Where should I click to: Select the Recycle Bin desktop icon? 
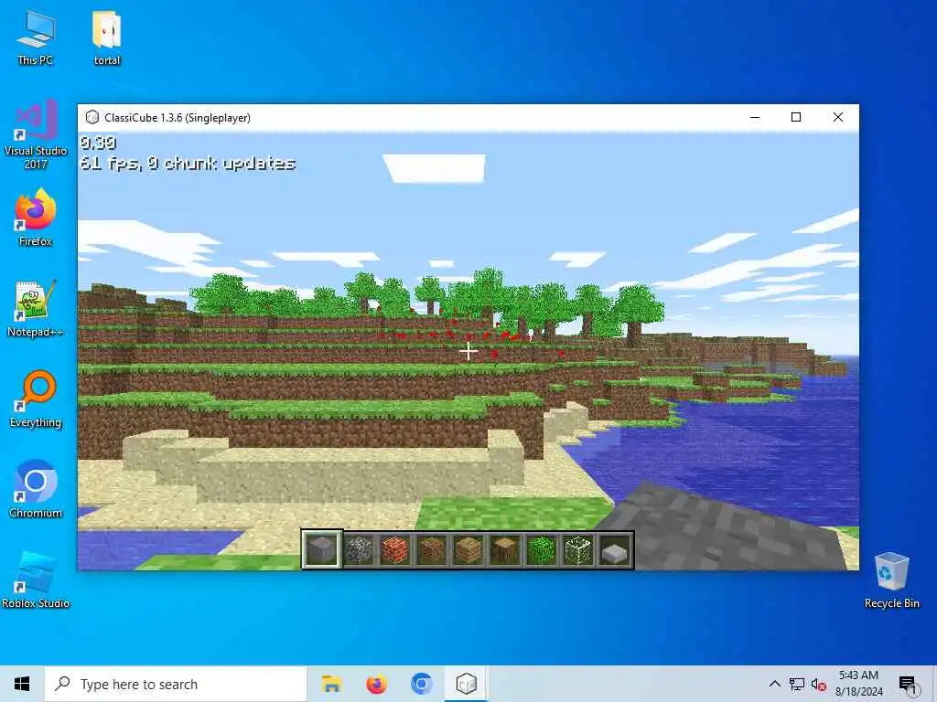pos(891,580)
